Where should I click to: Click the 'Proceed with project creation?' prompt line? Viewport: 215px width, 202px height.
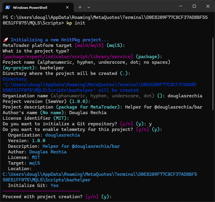coord(42,197)
